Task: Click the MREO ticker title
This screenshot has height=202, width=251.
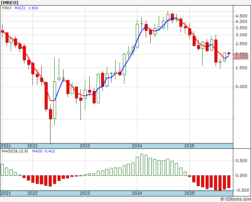Action: pyautogui.click(x=10, y=3)
